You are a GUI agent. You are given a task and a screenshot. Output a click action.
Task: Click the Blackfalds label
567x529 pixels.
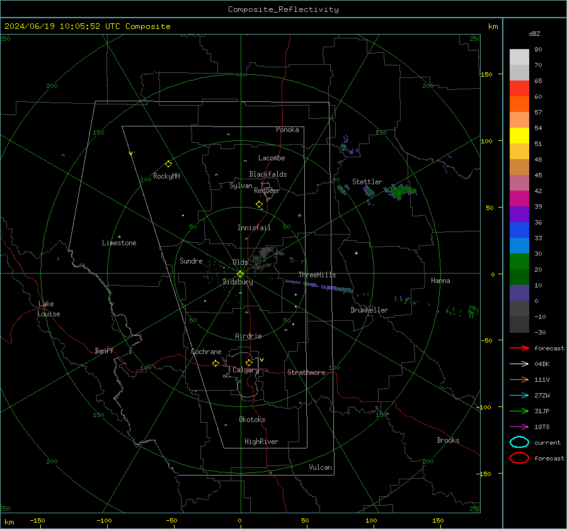coord(268,174)
